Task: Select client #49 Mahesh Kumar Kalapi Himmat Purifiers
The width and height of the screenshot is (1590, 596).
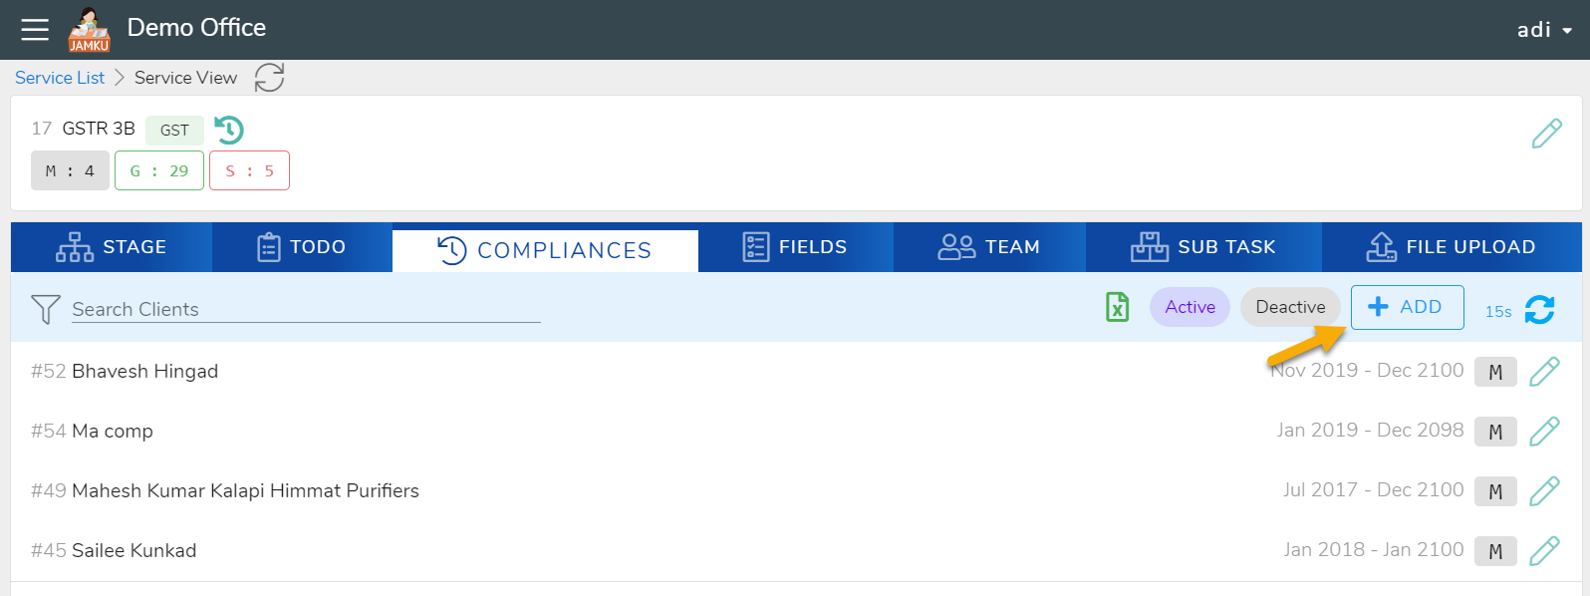Action: pos(225,490)
